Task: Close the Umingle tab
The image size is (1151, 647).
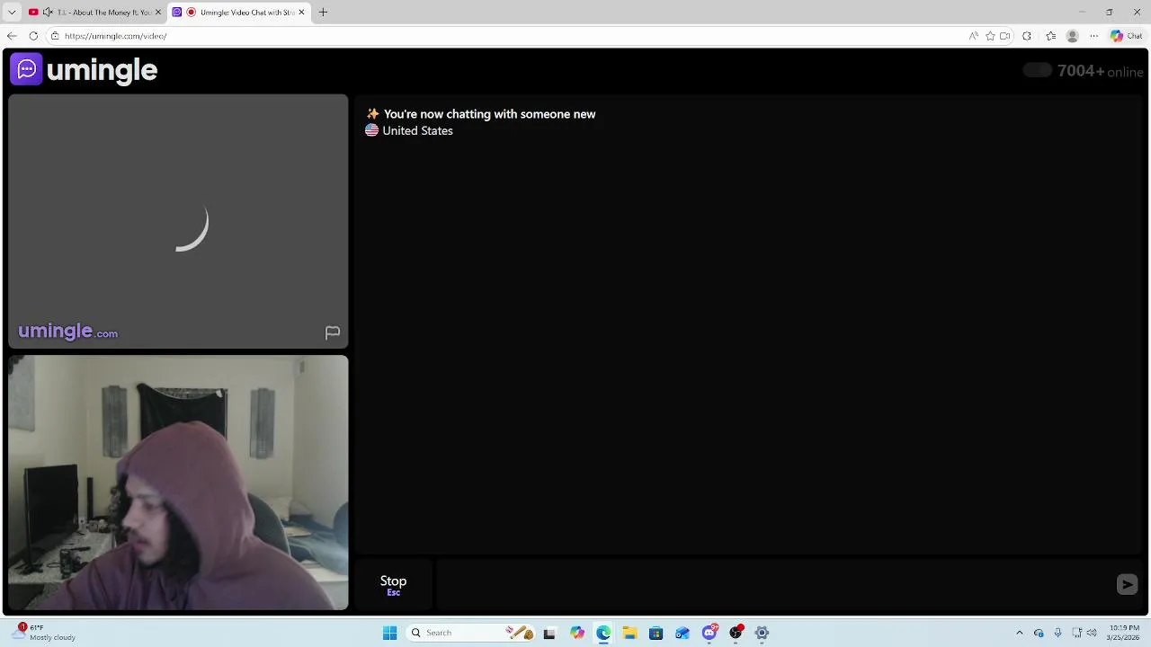Action: click(301, 13)
